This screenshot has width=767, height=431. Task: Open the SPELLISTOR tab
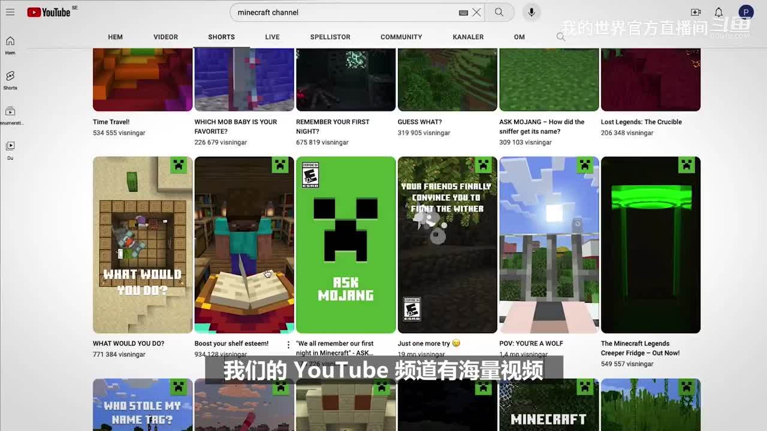point(330,37)
